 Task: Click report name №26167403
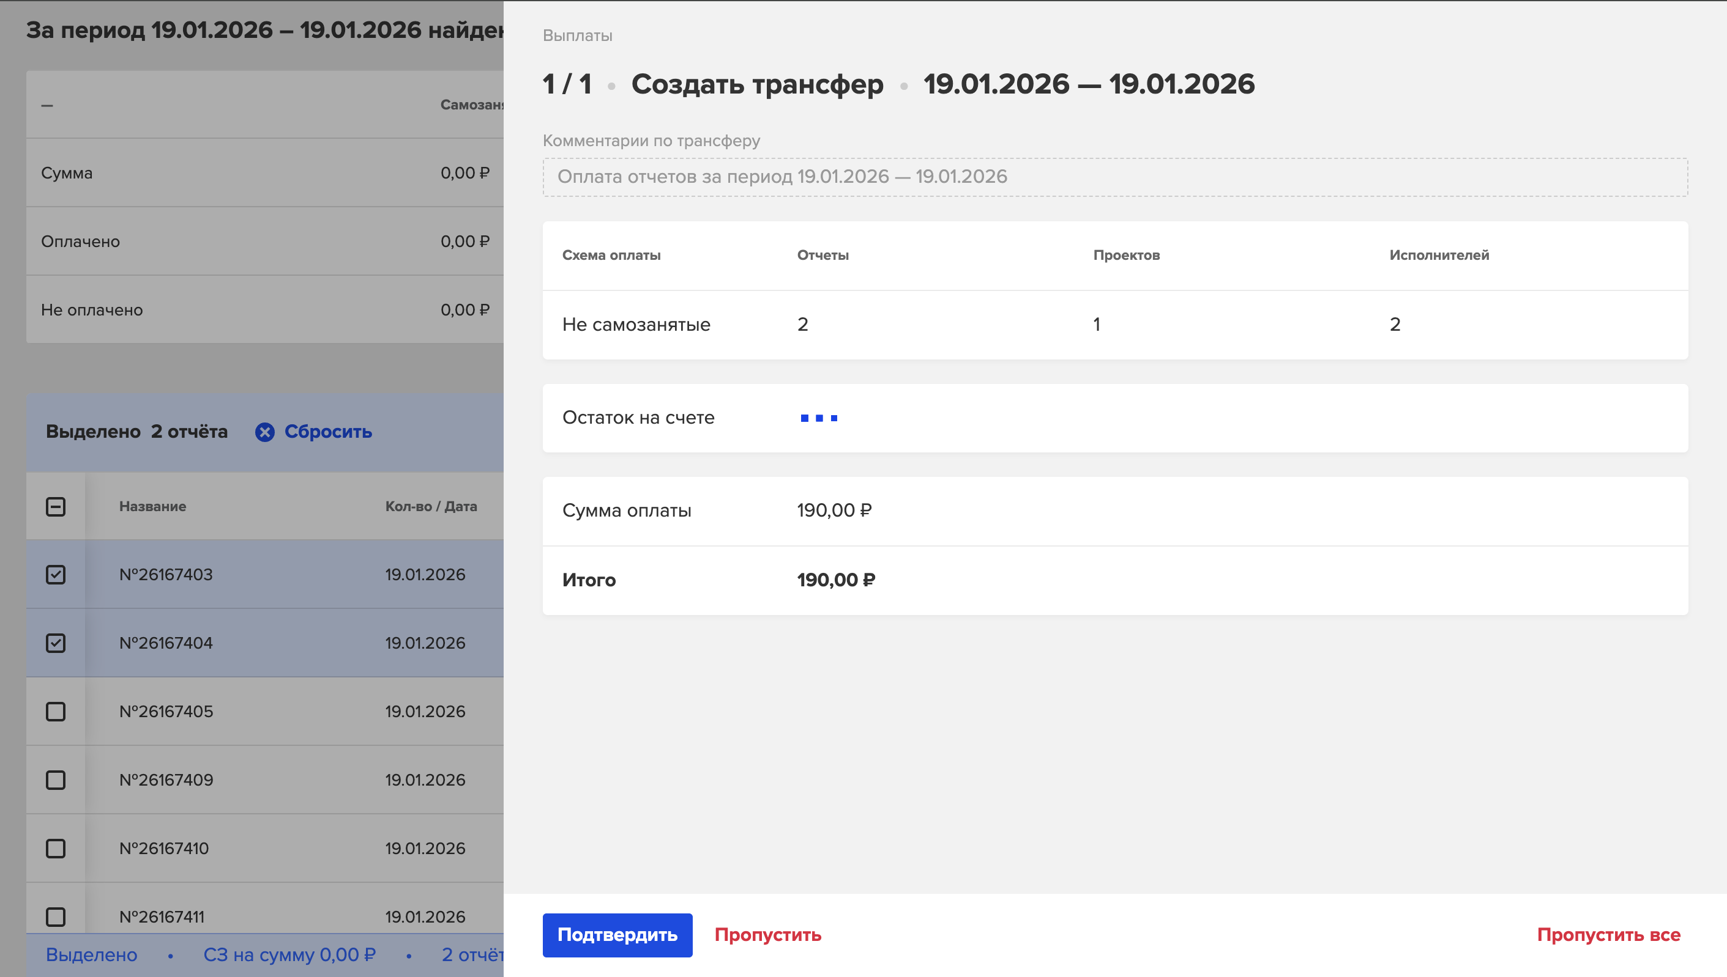click(166, 575)
